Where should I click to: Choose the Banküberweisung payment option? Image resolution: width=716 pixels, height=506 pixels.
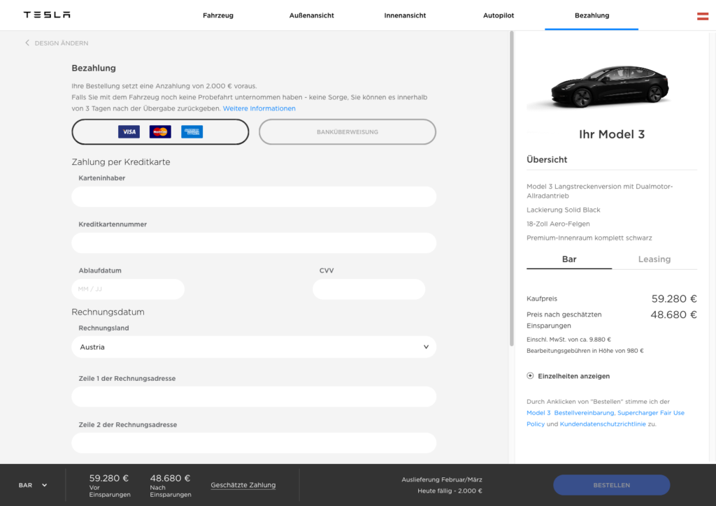[x=348, y=132]
